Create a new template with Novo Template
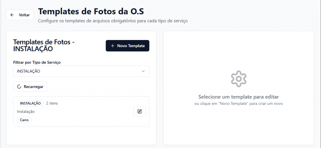 pos(127,46)
